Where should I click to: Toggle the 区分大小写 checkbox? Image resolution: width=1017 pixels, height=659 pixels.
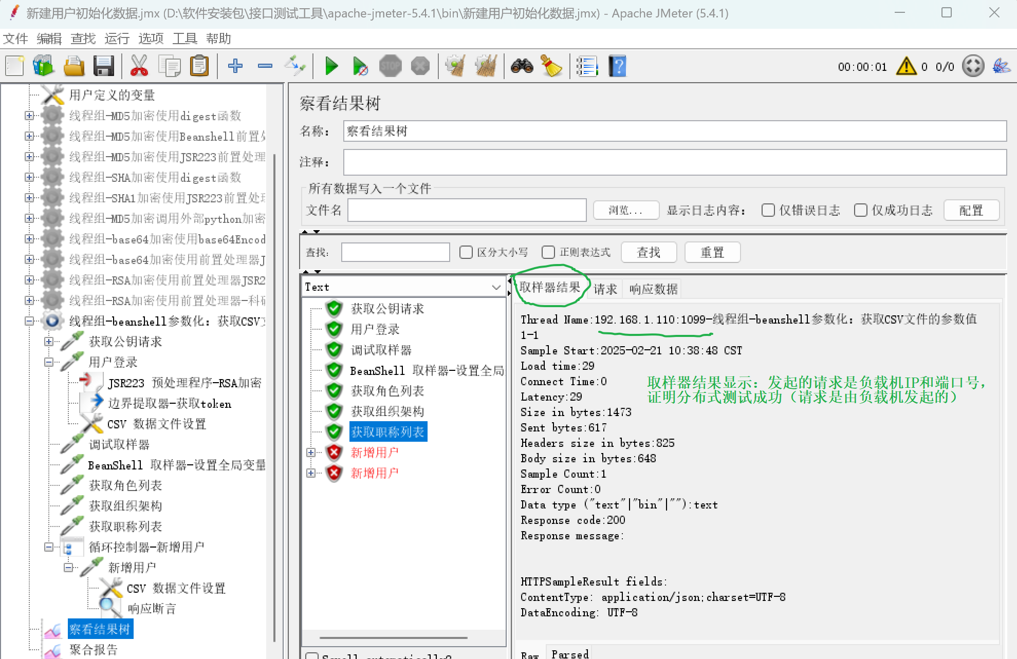pos(466,252)
